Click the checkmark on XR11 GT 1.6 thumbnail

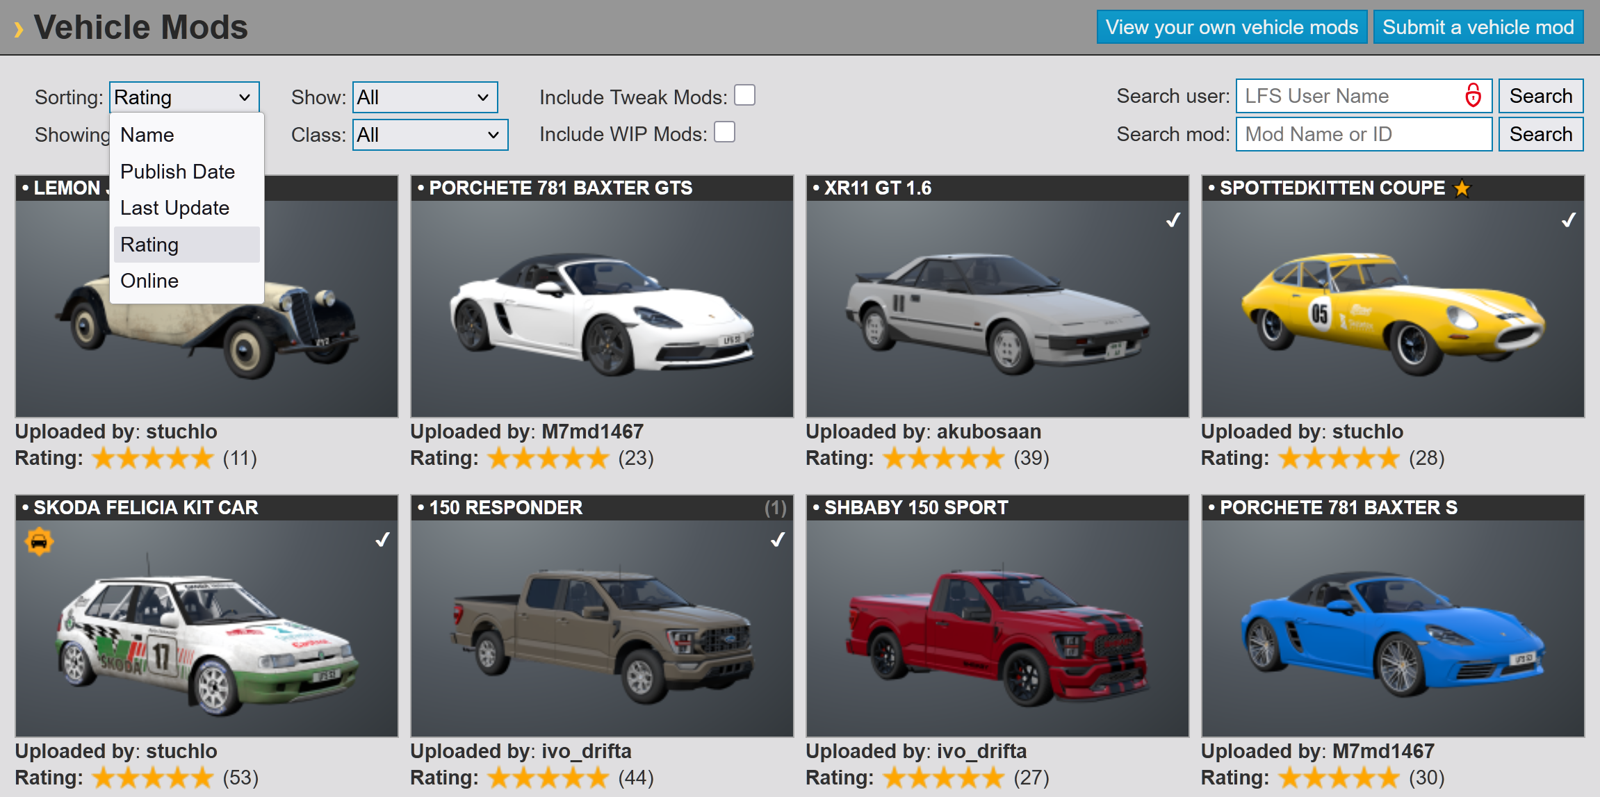coord(1173,220)
